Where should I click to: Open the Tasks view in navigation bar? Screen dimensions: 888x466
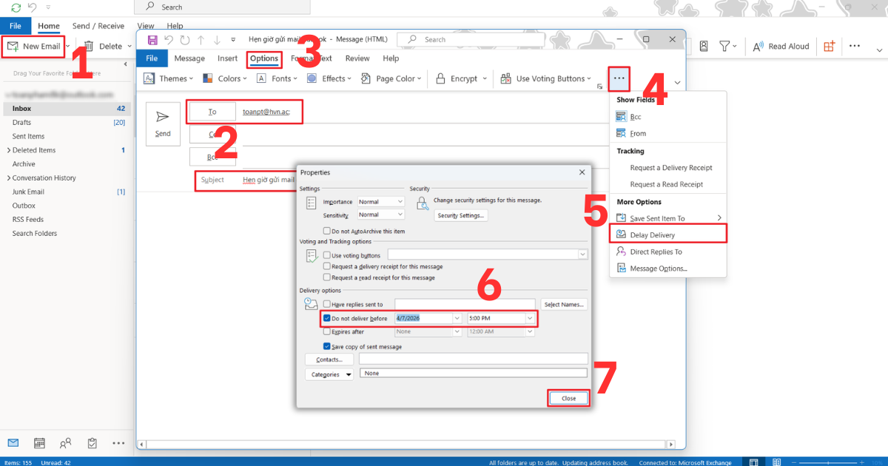92,443
